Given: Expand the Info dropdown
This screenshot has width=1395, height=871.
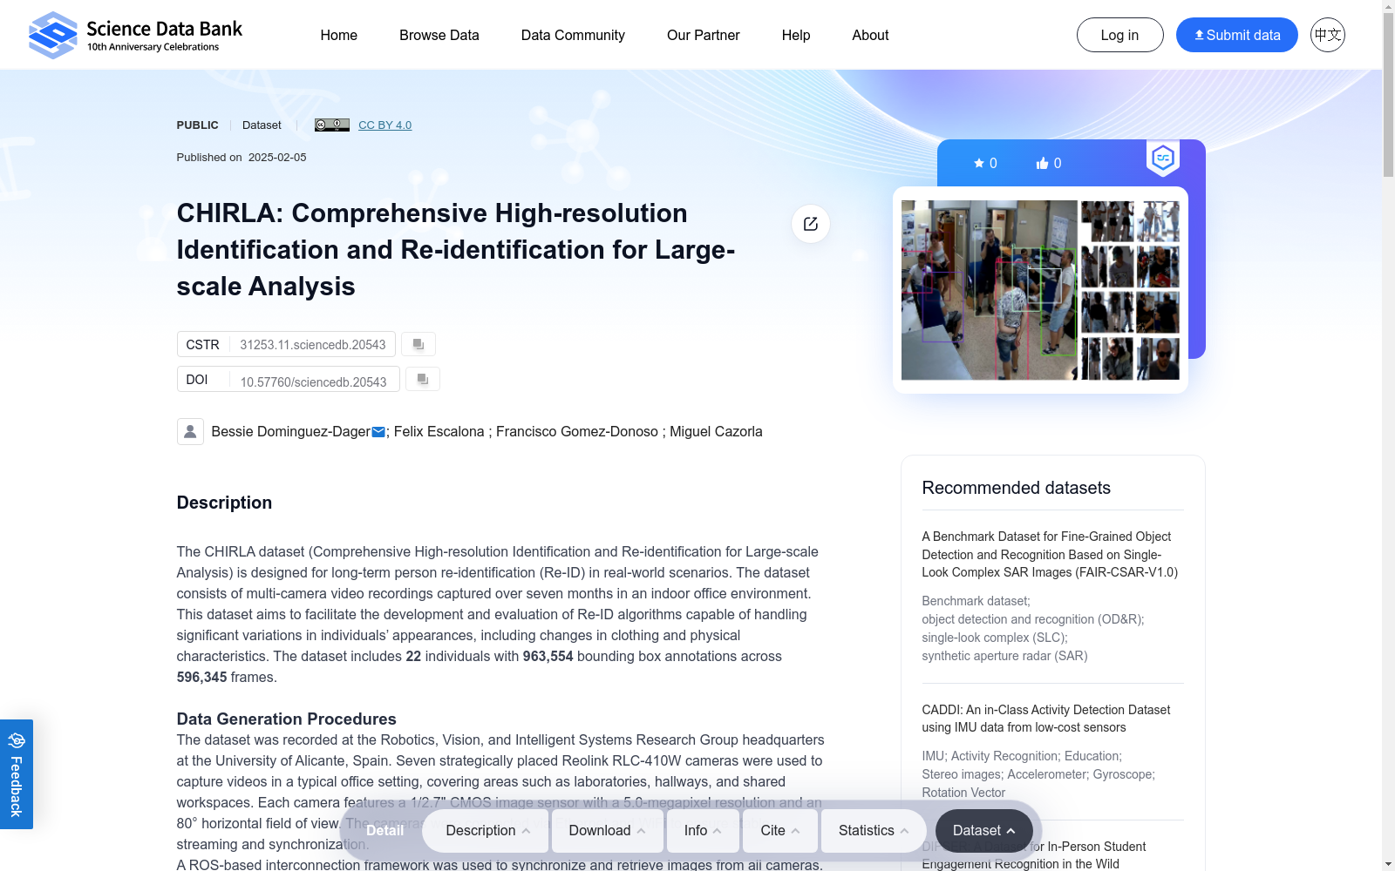Looking at the screenshot, I should 703,831.
